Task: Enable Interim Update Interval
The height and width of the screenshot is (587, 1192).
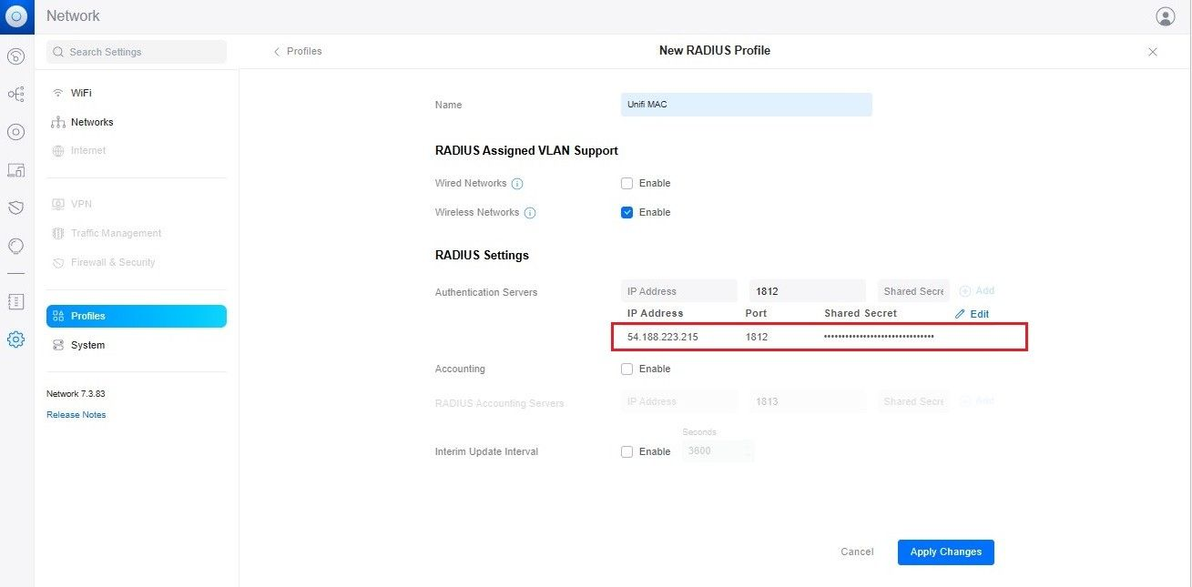Action: pos(627,451)
